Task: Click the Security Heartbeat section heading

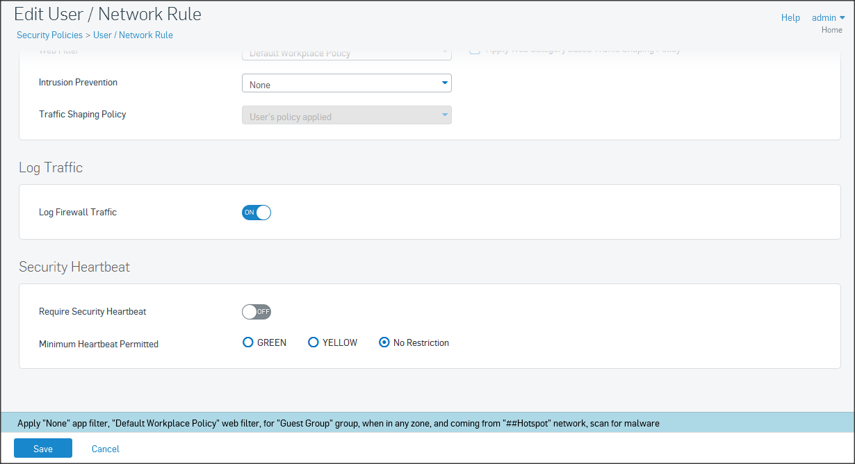Action: pyautogui.click(x=74, y=267)
